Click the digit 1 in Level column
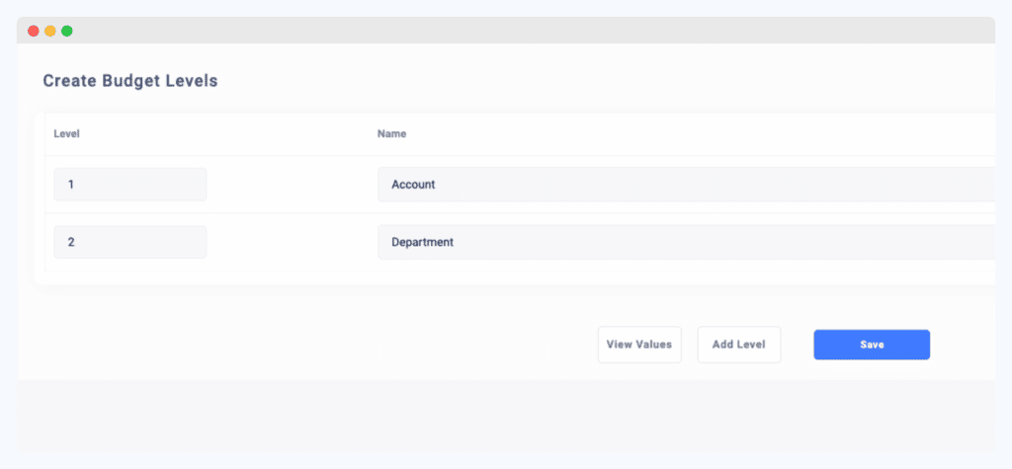The image size is (1012, 469). (x=71, y=185)
